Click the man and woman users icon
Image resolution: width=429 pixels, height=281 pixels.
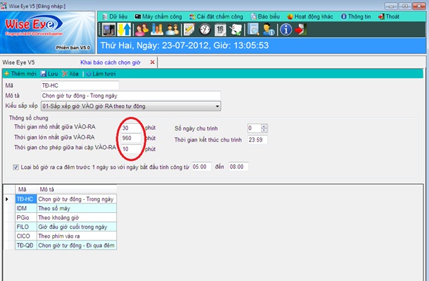point(172,30)
